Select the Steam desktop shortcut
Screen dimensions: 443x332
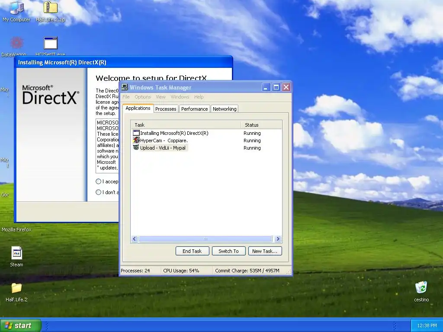(17, 256)
